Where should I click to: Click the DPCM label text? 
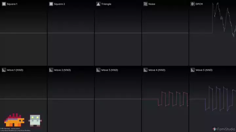[x=200, y=4]
